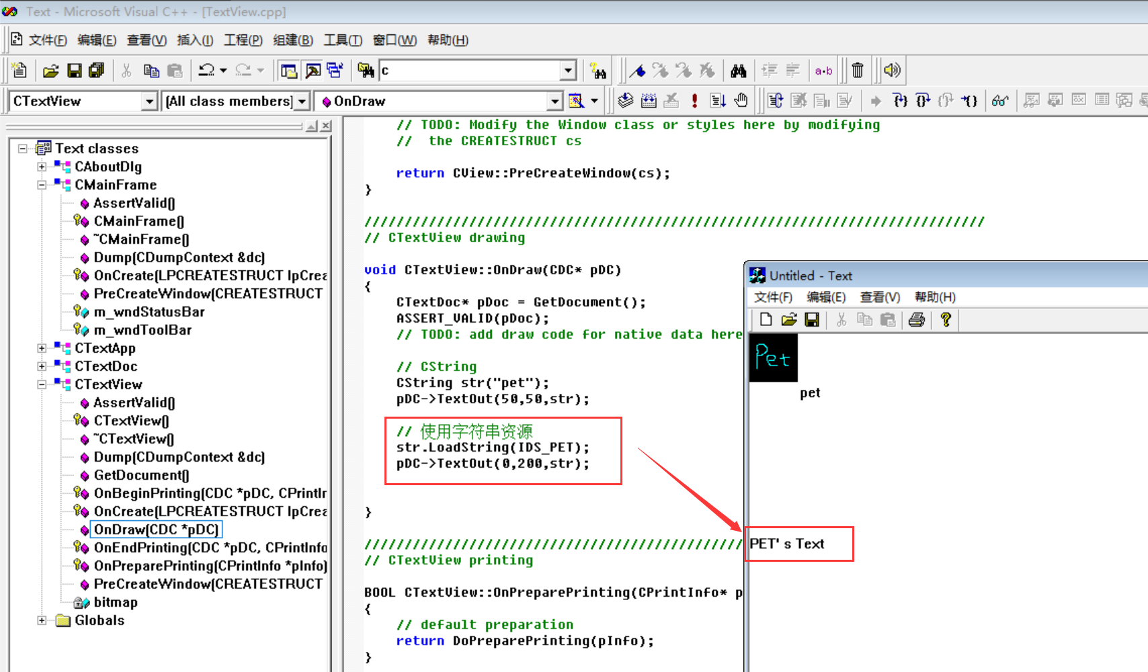Open the 工程(P) menu
1148x672 pixels.
coord(243,40)
